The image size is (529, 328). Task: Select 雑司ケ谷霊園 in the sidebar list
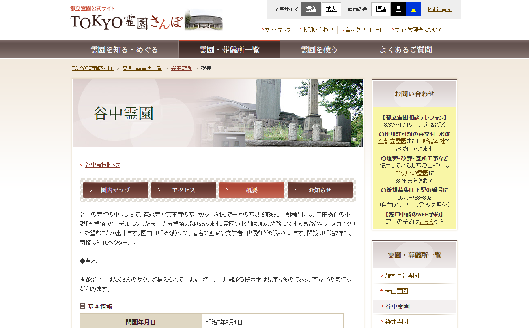[402, 276]
